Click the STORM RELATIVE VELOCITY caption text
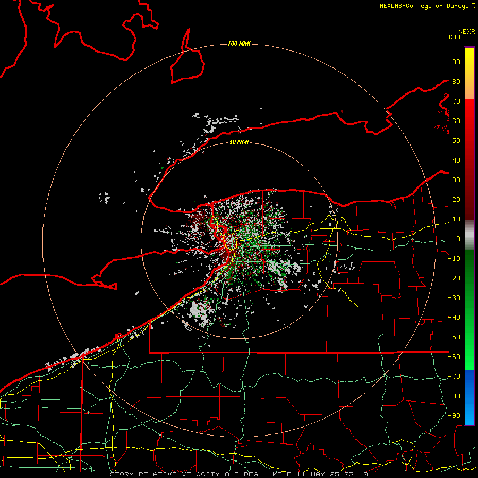This screenshot has width=478, height=478. click(165, 474)
